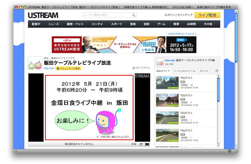Open the 配信中 menu item
This screenshot has height=164, width=251.
[36, 24]
